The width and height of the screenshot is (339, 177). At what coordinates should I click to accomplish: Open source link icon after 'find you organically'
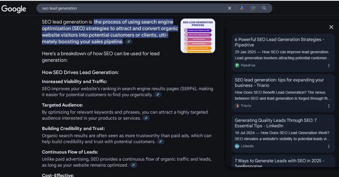158,95
